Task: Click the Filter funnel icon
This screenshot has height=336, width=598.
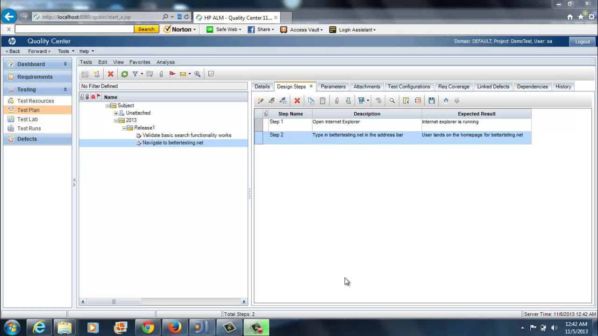Action: (135, 74)
